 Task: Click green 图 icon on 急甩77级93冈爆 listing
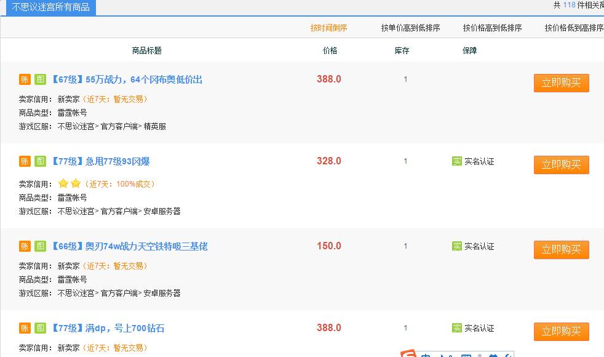pos(40,161)
